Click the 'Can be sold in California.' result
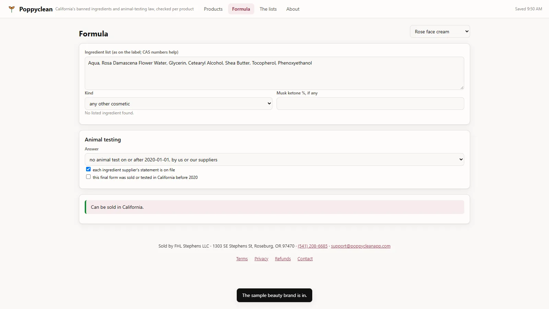Viewport: 549px width, 309px height. coord(274,207)
